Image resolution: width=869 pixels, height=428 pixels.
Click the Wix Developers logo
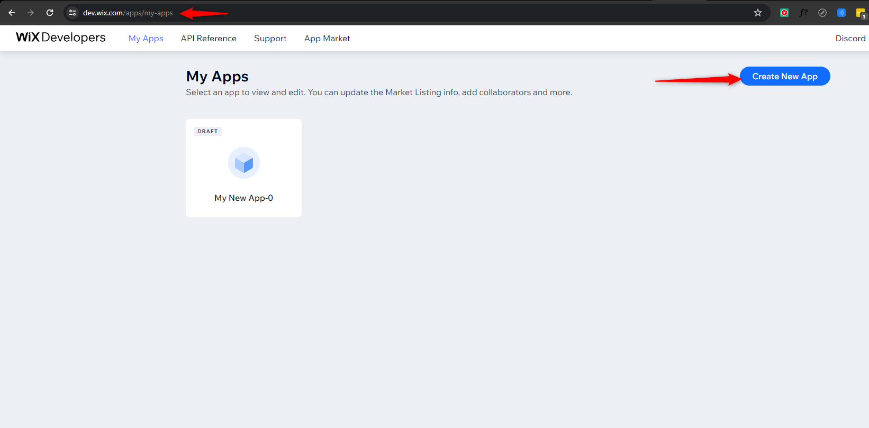(61, 38)
